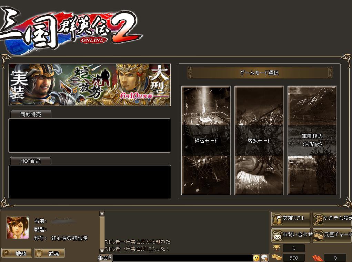Click the gold ingot currency icon
This screenshot has width=352, height=262.
tap(277, 257)
